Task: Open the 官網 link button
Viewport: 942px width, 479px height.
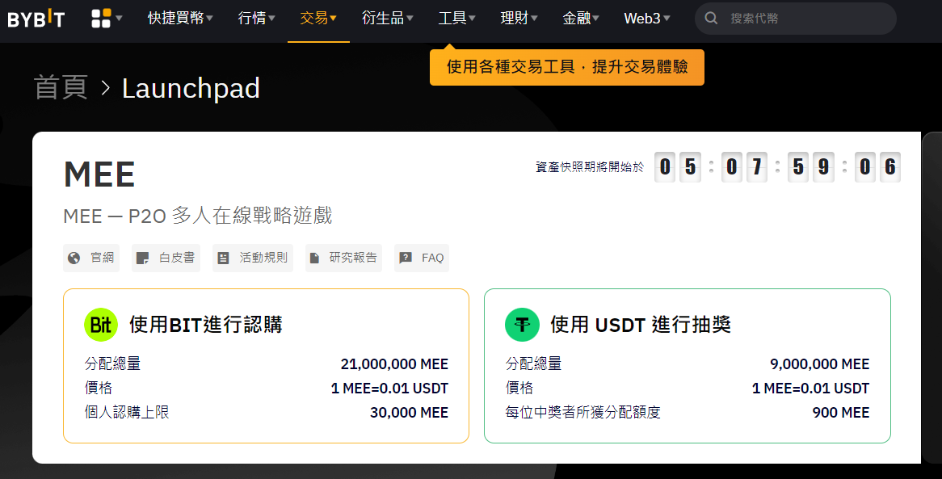Action: (x=91, y=258)
